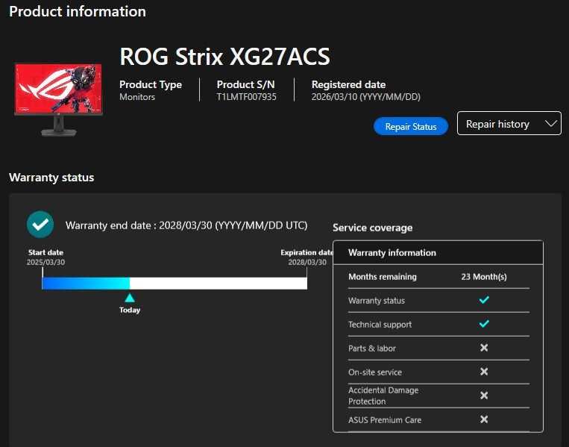Click the Product information heading
Viewport: 569px width, 447px height.
coord(78,12)
